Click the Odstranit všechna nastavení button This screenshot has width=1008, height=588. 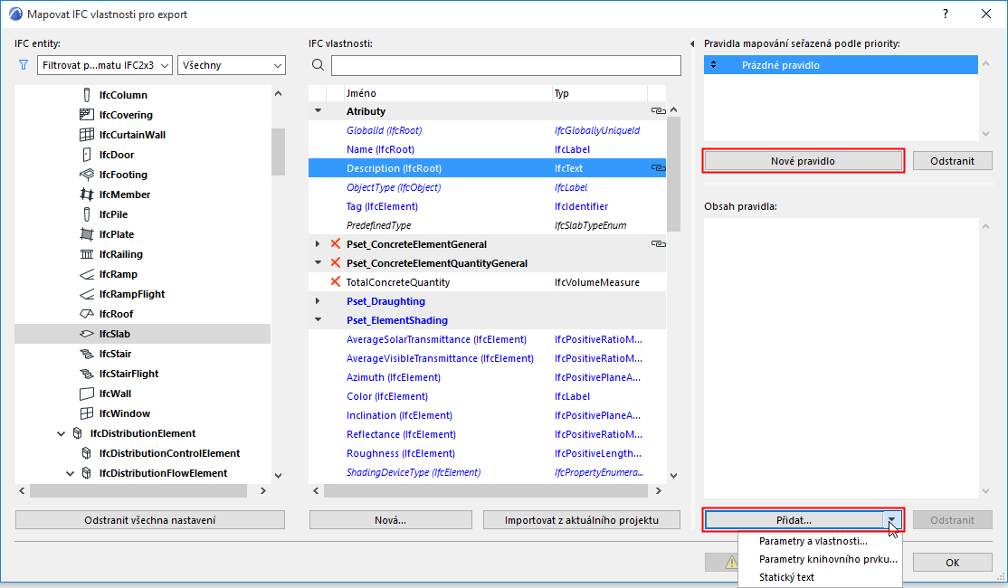click(150, 520)
